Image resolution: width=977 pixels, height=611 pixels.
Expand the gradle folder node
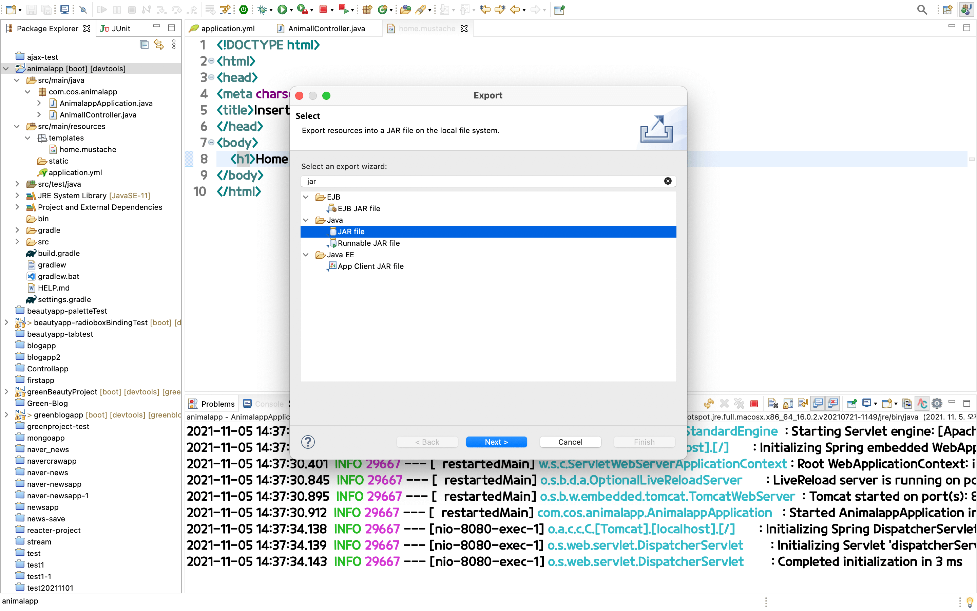click(17, 230)
